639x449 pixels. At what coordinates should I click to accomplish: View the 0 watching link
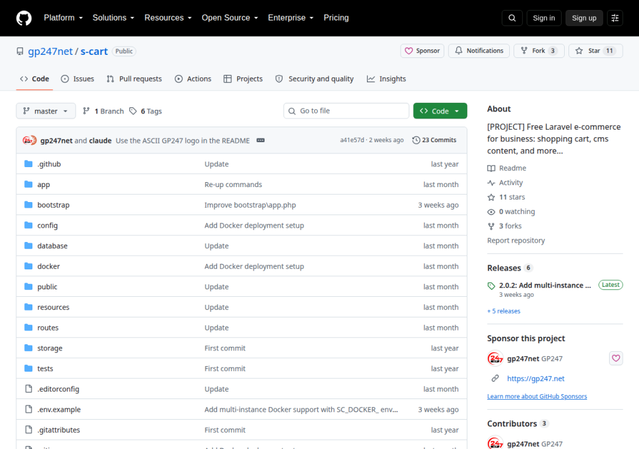tap(511, 211)
